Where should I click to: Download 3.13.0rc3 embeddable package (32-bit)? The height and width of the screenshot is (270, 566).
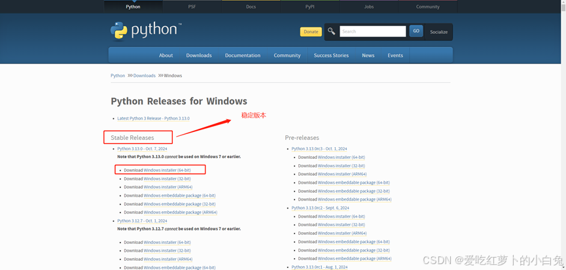[354, 191]
